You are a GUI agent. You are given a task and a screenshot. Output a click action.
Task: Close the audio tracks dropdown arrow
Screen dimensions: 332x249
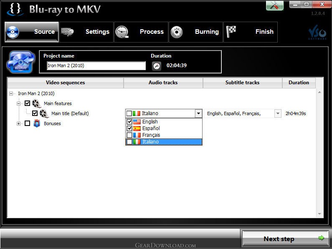pos(198,113)
